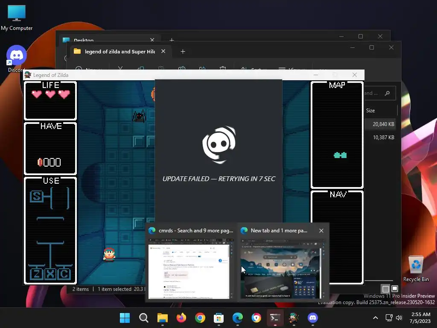Click the search magnifier icon in Explorer
The image size is (437, 328).
[387, 93]
